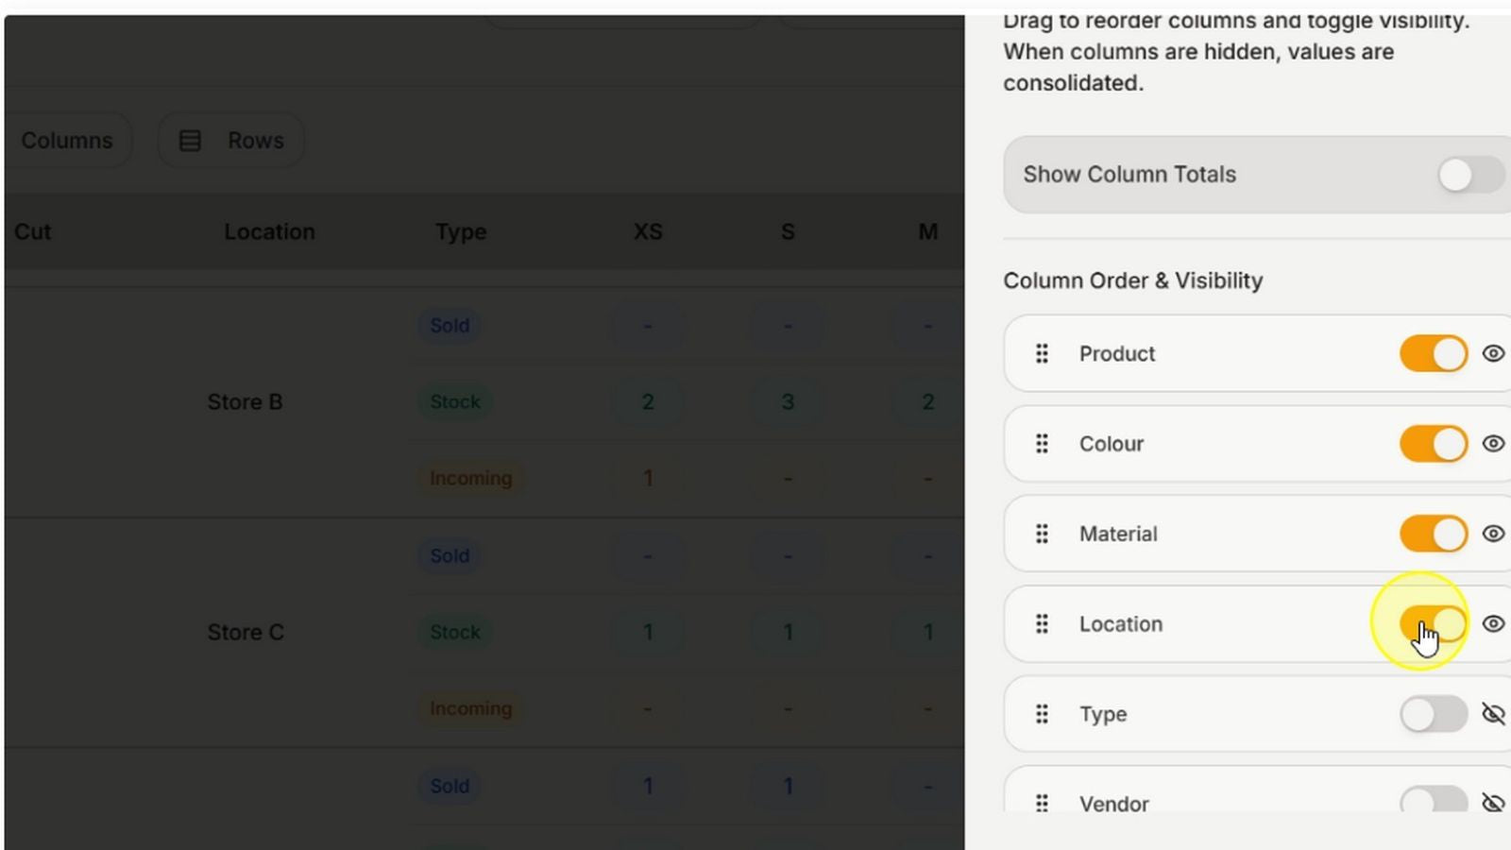Click the eye icon beside Material
Viewport: 1511px width, 850px height.
(x=1493, y=534)
